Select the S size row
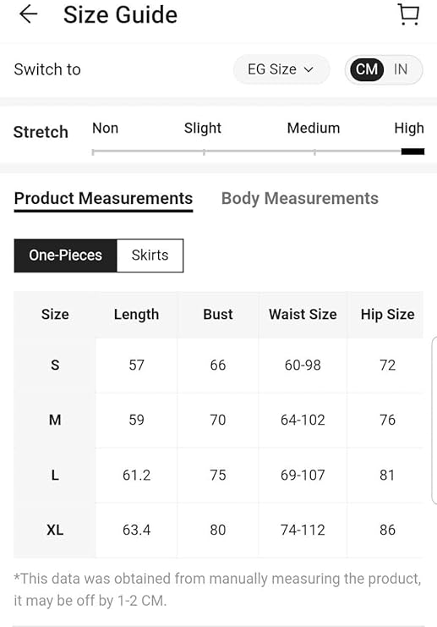437x627 pixels. click(x=218, y=365)
